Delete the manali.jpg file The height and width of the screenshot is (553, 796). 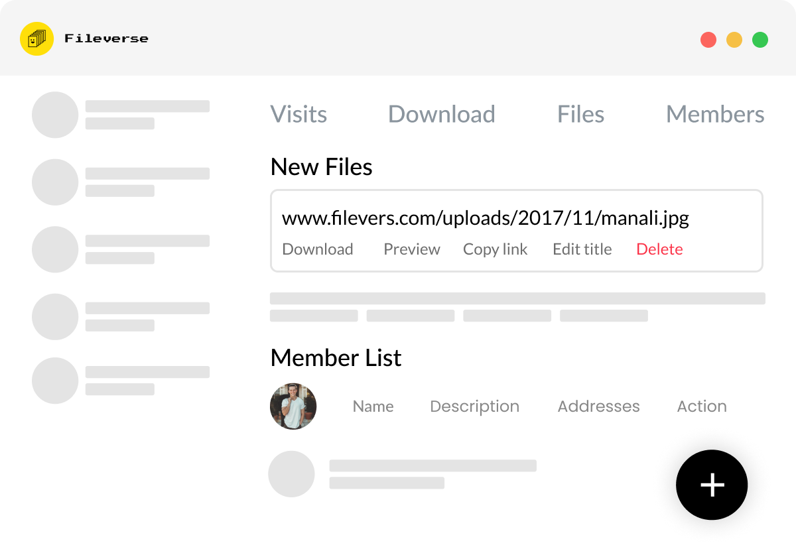659,249
